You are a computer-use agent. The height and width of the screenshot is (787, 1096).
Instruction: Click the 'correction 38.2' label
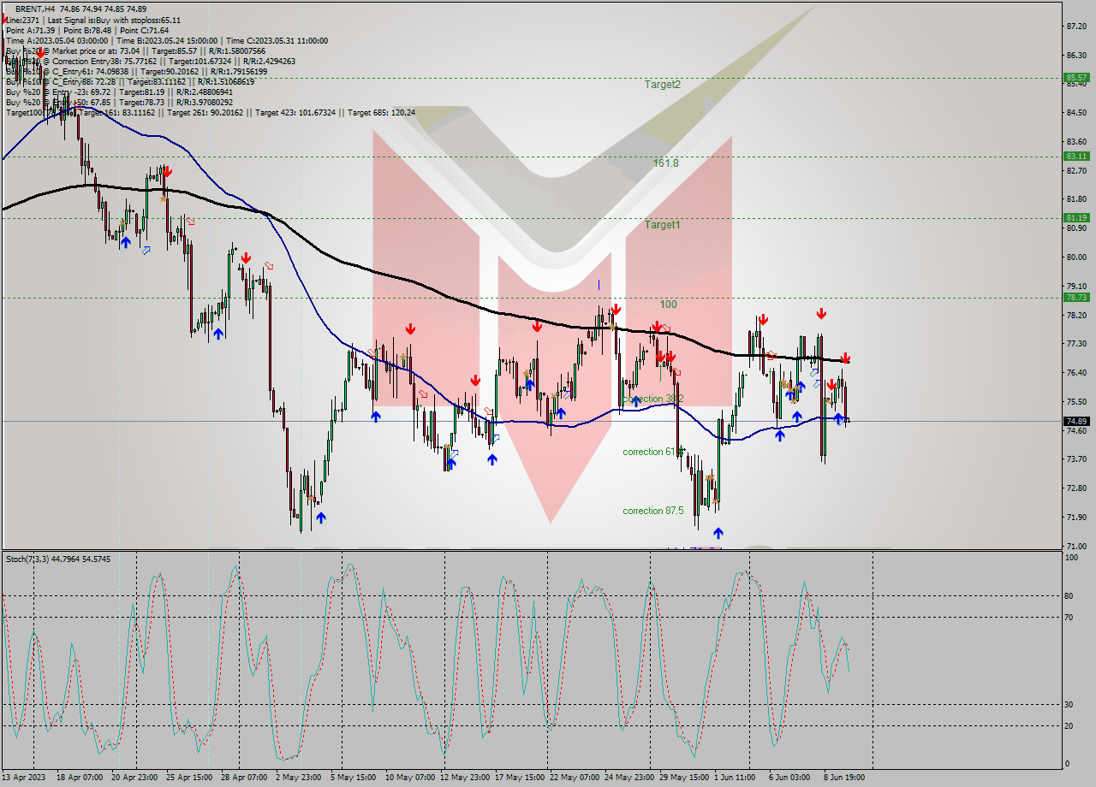click(653, 399)
